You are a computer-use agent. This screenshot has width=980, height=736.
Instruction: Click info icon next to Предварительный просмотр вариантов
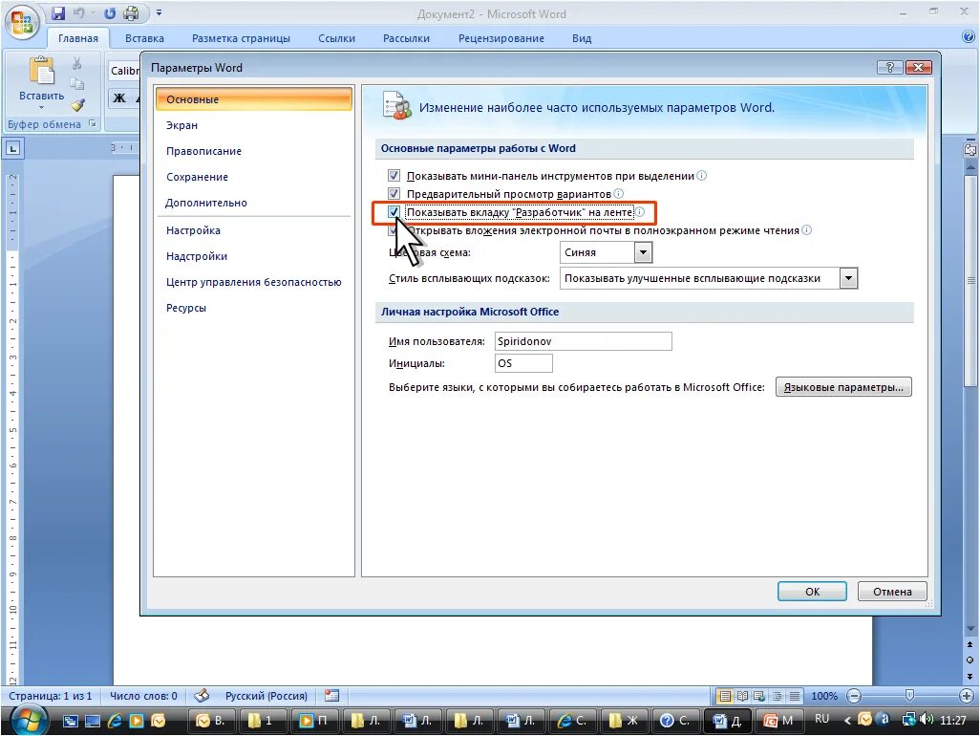(x=619, y=194)
